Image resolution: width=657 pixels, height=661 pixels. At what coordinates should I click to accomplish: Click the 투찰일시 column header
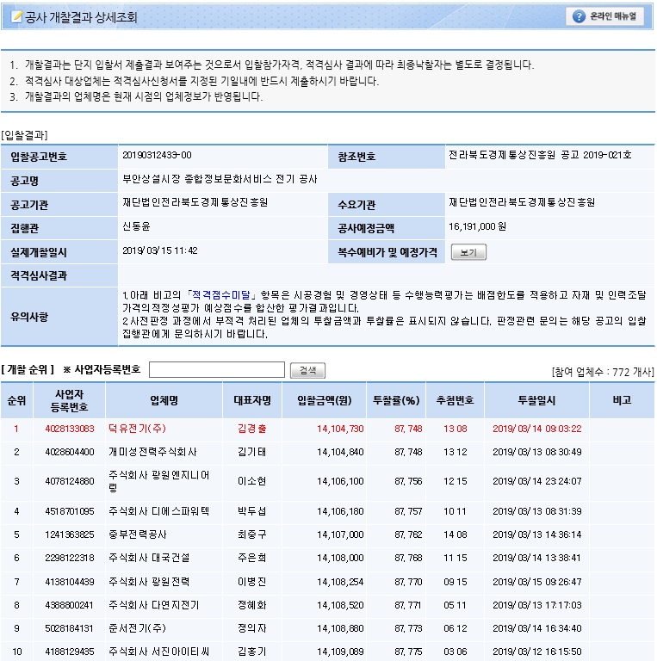pos(536,400)
